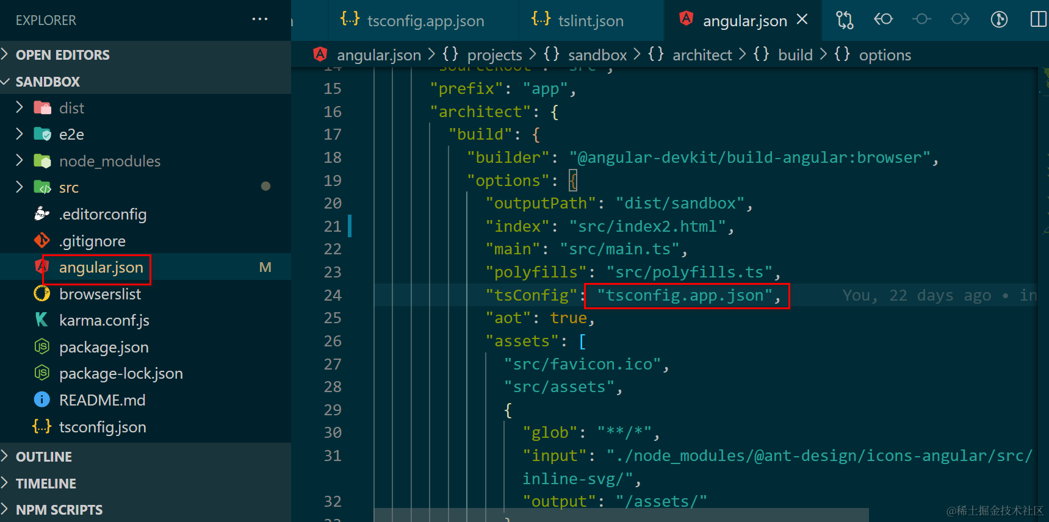Viewport: 1049px width, 522px height.
Task: Click the open timeline clock icon in toolbar
Action: click(x=999, y=20)
